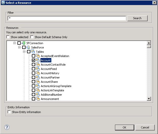Enable the Show selected checkbox
The height and width of the screenshot is (134, 158).
click(8, 37)
